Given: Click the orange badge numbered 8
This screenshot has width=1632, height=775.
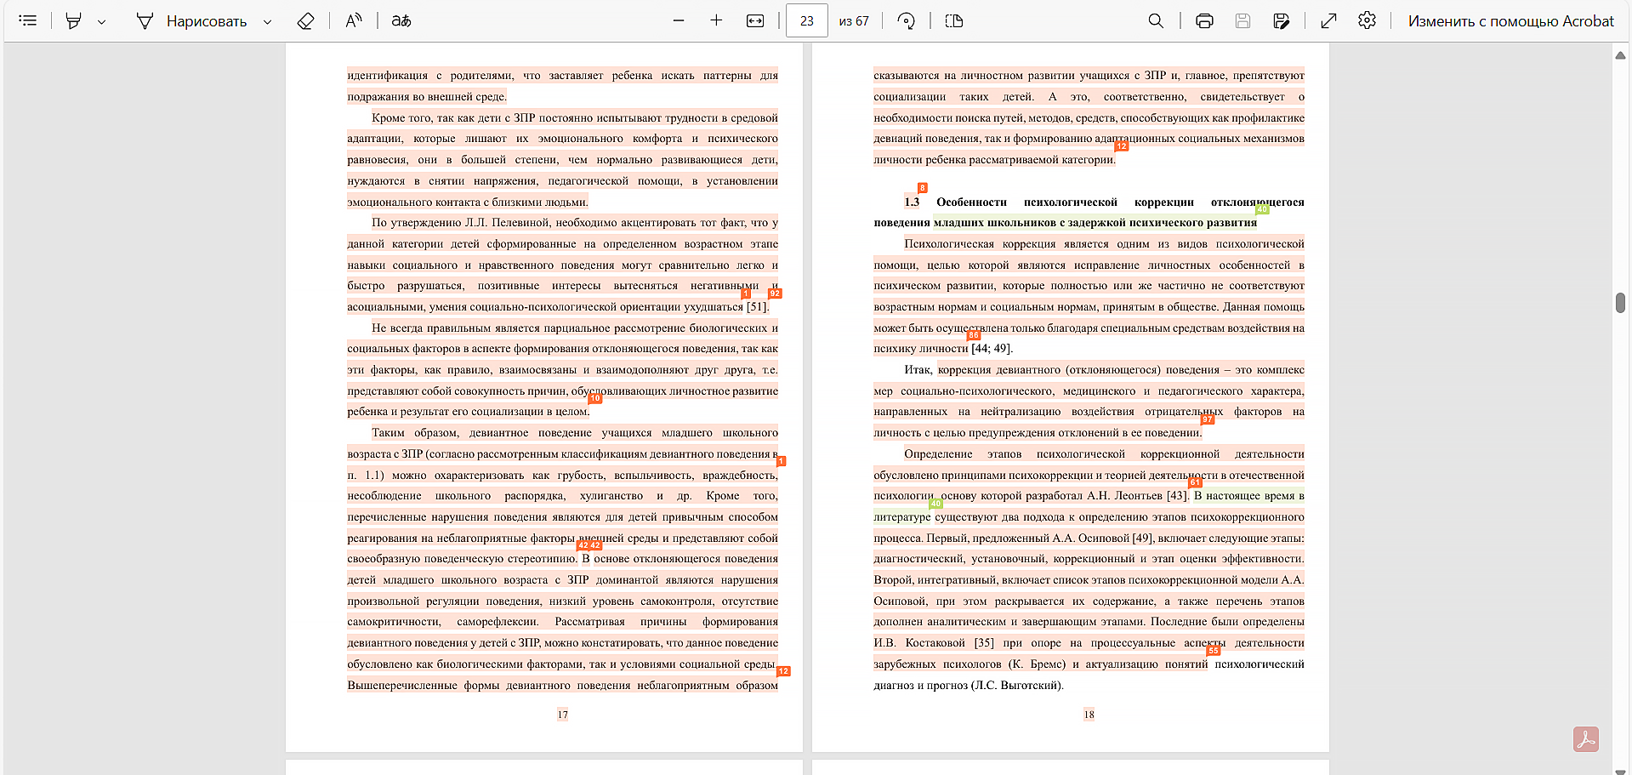Looking at the screenshot, I should point(922,188).
